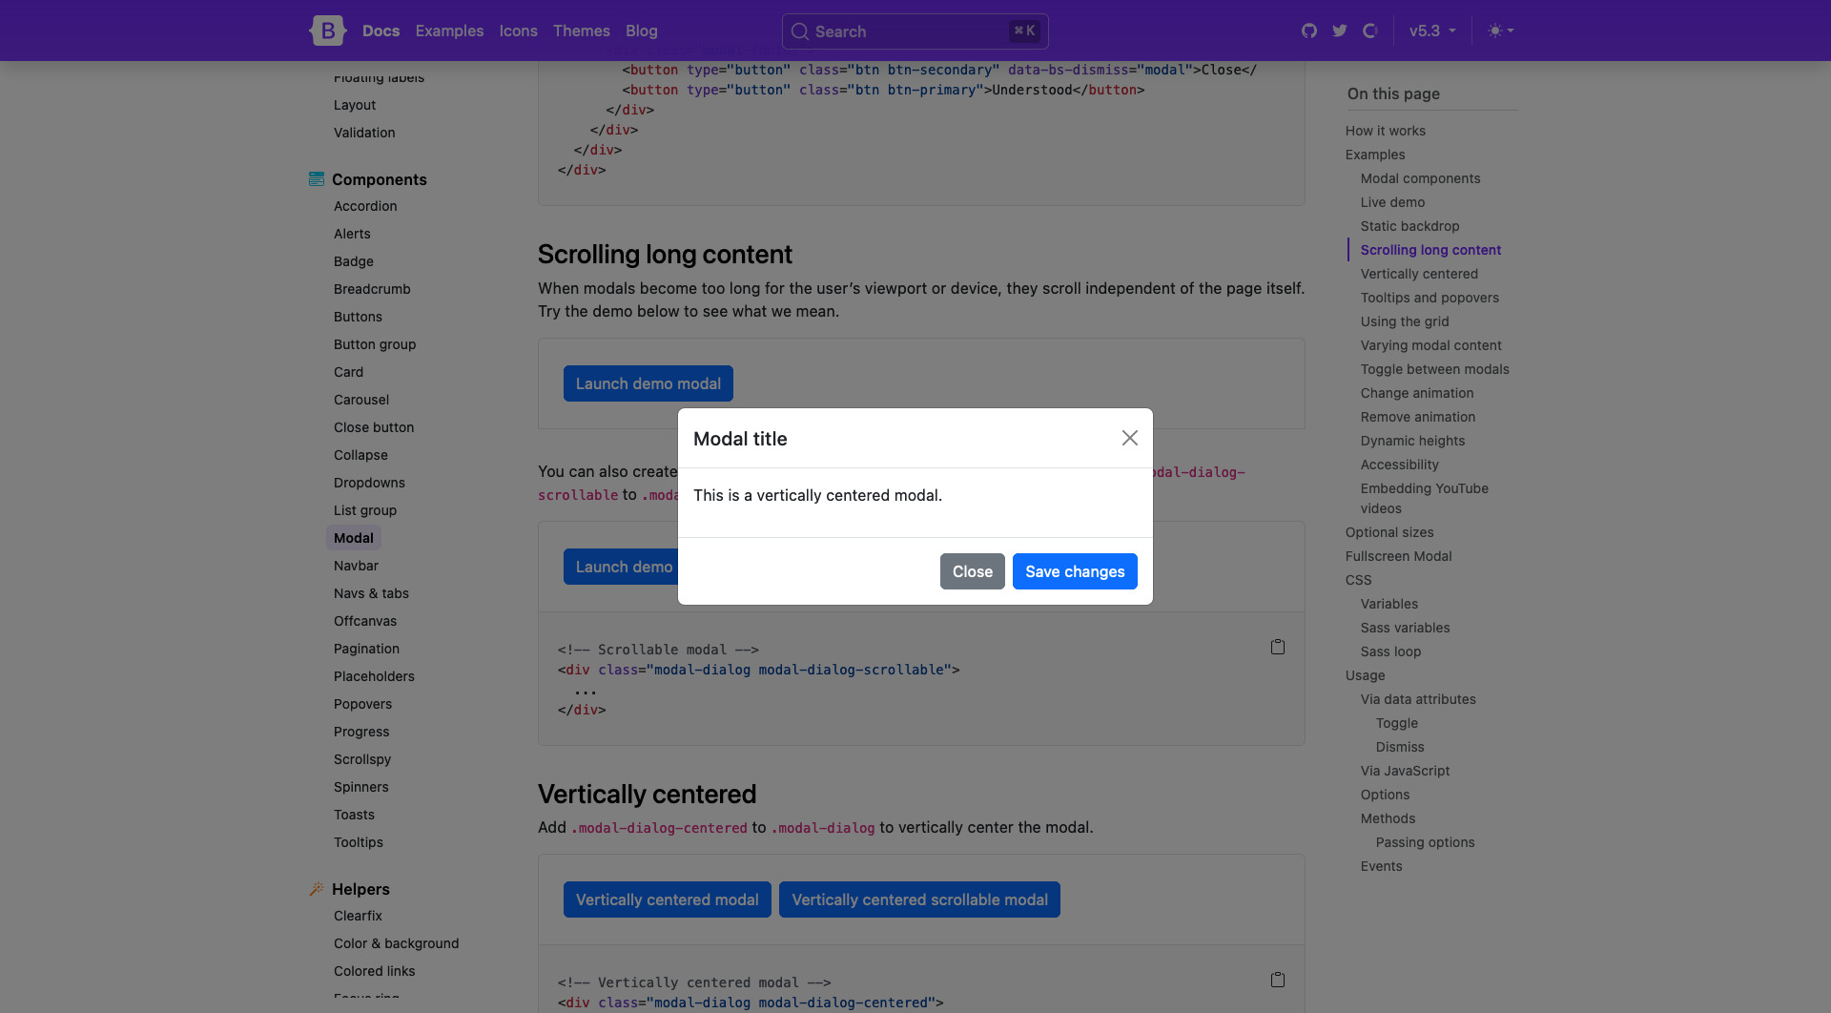Copy the scrollable modal code snippet
Screen dimensions: 1831x1013
[1278, 646]
